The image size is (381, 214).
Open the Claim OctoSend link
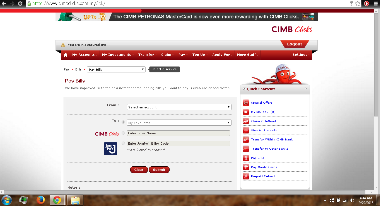(263, 121)
